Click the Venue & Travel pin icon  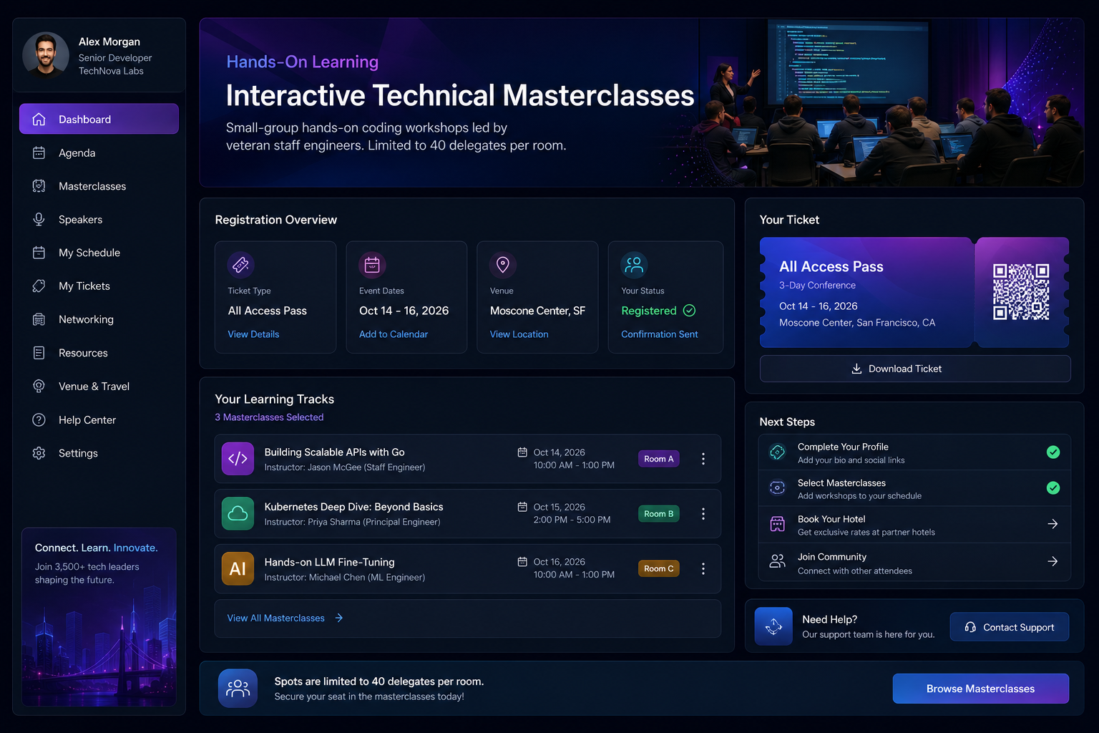pyautogui.click(x=39, y=387)
